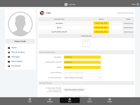Click the Reserve plus icon in bottom bar
The height and width of the screenshot is (105, 140).
[90, 99]
